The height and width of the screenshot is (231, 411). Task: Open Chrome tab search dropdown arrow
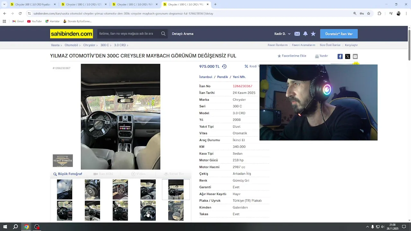pos(4,4)
